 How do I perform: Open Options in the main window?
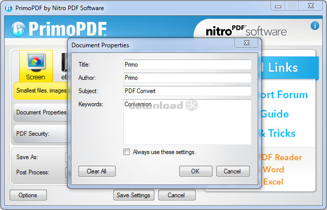28,195
